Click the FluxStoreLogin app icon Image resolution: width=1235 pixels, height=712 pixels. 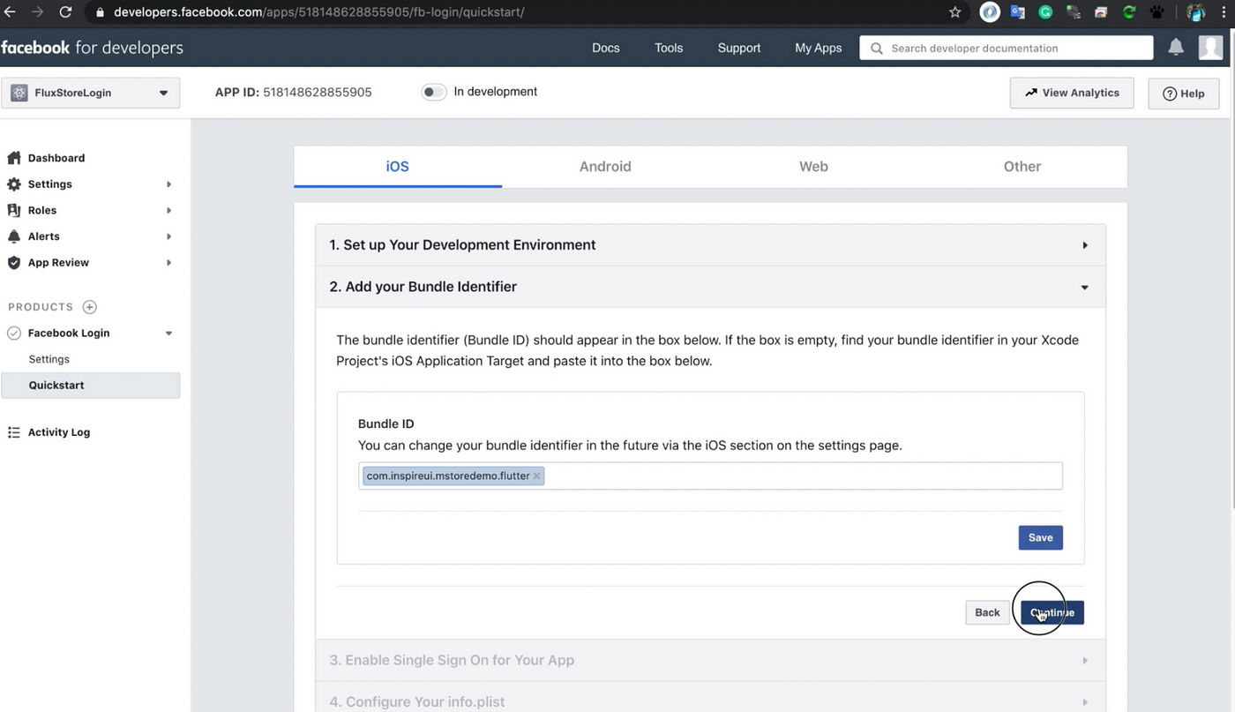19,93
